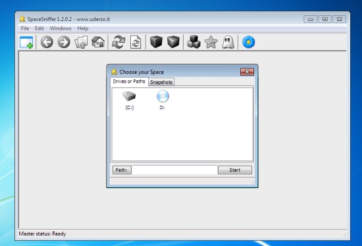Click into the path input field
362x246 pixels.
[174, 170]
